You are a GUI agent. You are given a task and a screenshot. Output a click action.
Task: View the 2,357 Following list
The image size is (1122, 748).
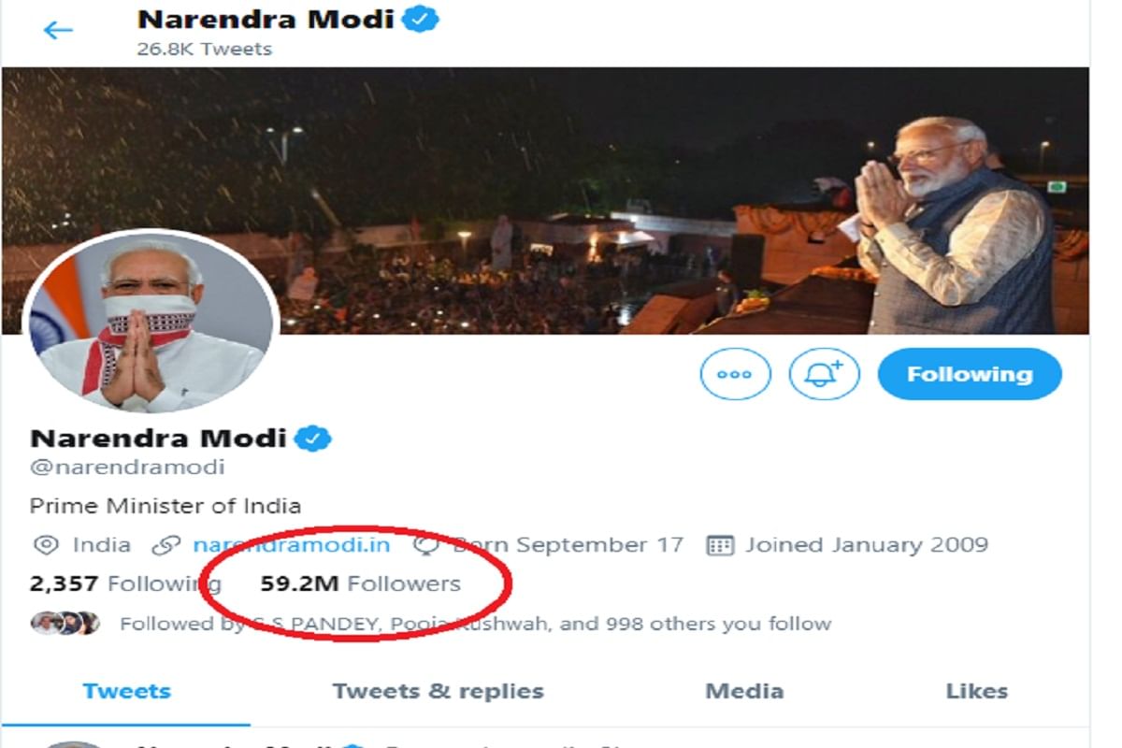(x=125, y=584)
